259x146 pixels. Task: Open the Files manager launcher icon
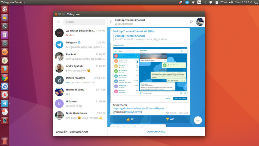[x=5, y=18]
